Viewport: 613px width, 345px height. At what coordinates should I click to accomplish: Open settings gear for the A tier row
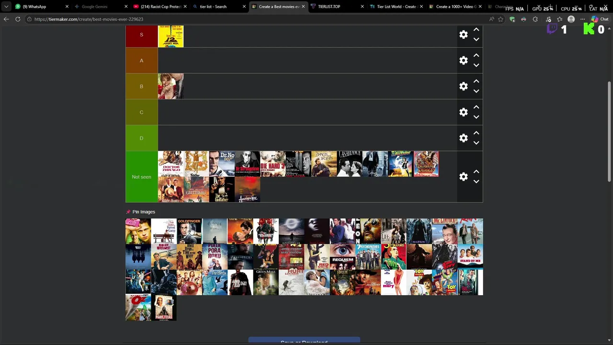[x=464, y=60]
